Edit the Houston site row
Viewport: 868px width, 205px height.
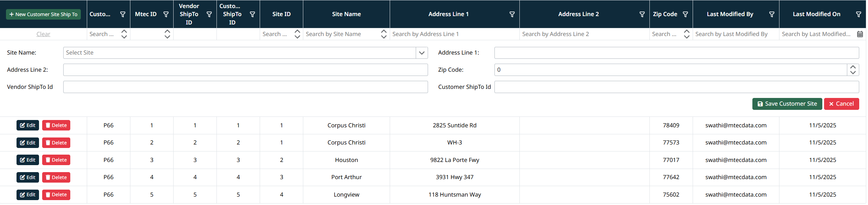coord(28,160)
